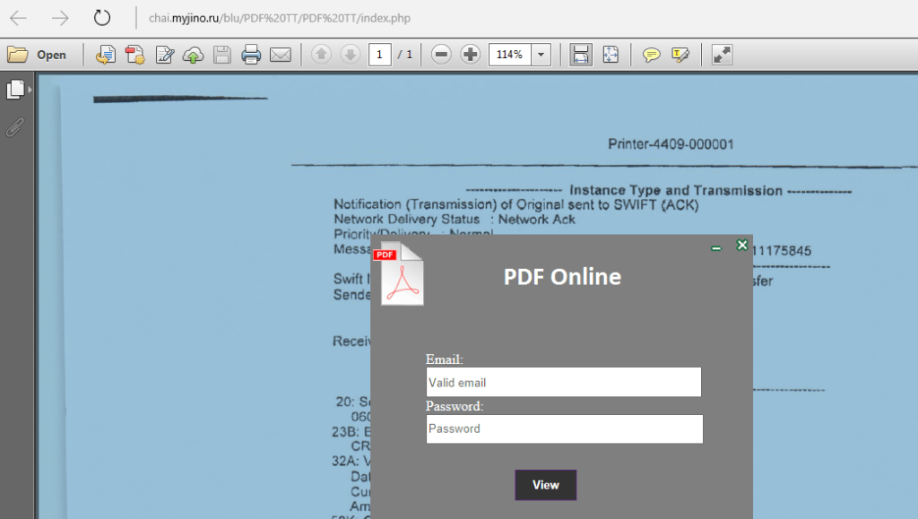The width and height of the screenshot is (918, 519).
Task: Open the page thumbnails panel
Action: point(15,90)
